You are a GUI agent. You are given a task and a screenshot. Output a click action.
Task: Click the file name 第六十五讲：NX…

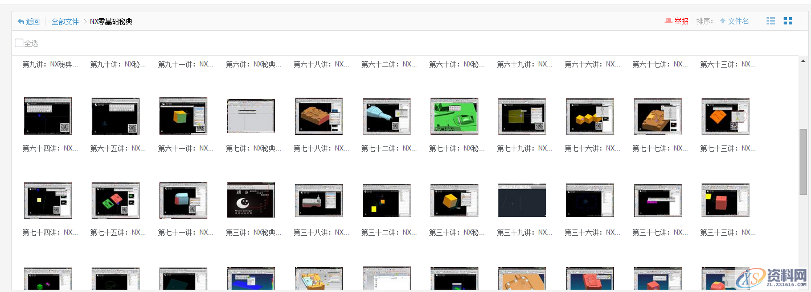118,148
